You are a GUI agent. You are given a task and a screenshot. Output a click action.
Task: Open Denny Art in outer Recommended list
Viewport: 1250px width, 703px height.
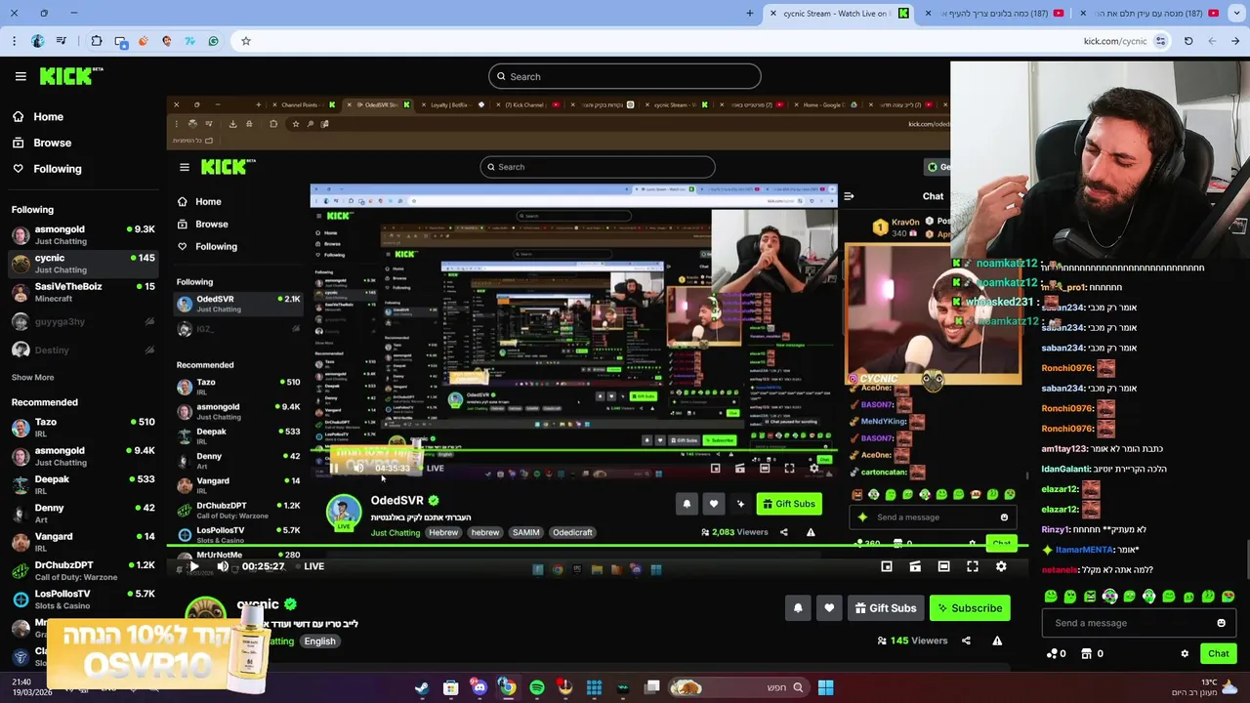pos(83,514)
